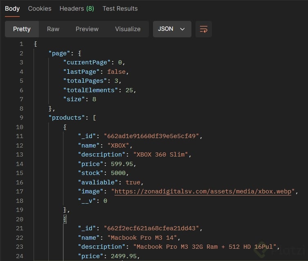Click line number 1 in the gutter
The image size is (308, 261).
pos(21,44)
